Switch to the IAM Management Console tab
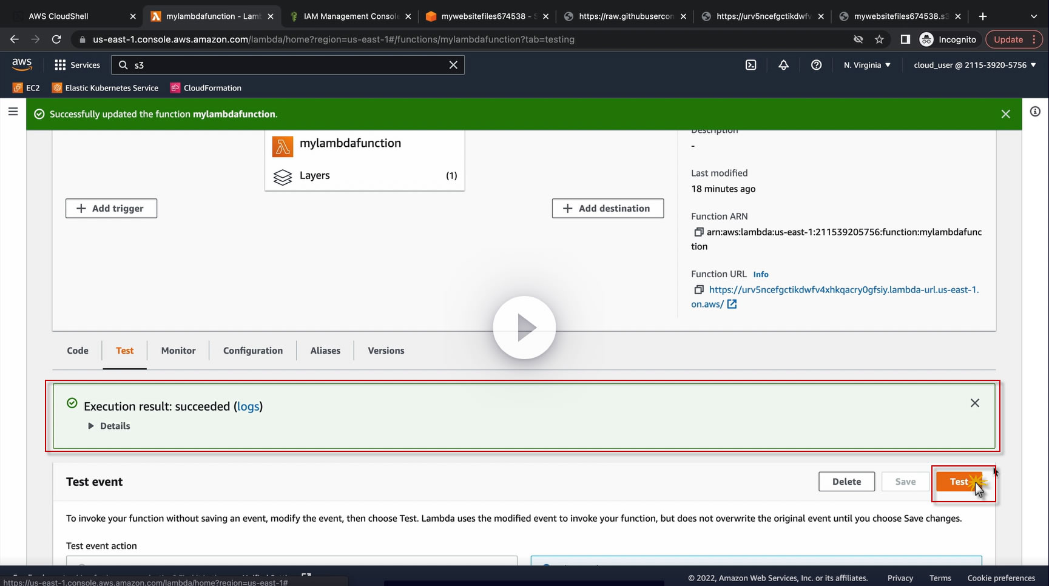Image resolution: width=1049 pixels, height=586 pixels. point(351,16)
